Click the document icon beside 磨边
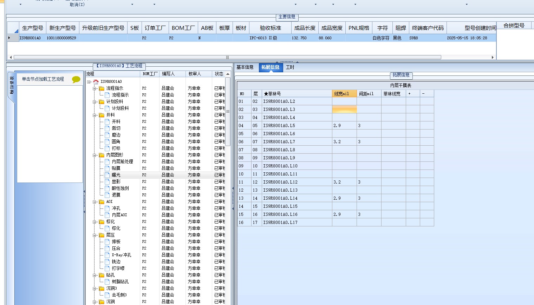The width and height of the screenshot is (534, 305). click(x=107, y=135)
